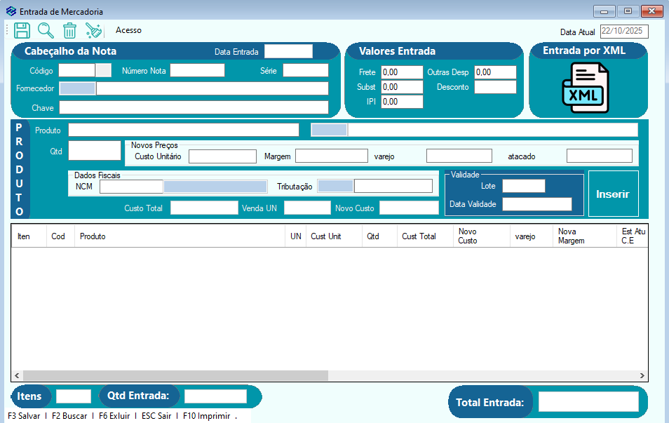Click the small gray button beside Código

click(103, 70)
